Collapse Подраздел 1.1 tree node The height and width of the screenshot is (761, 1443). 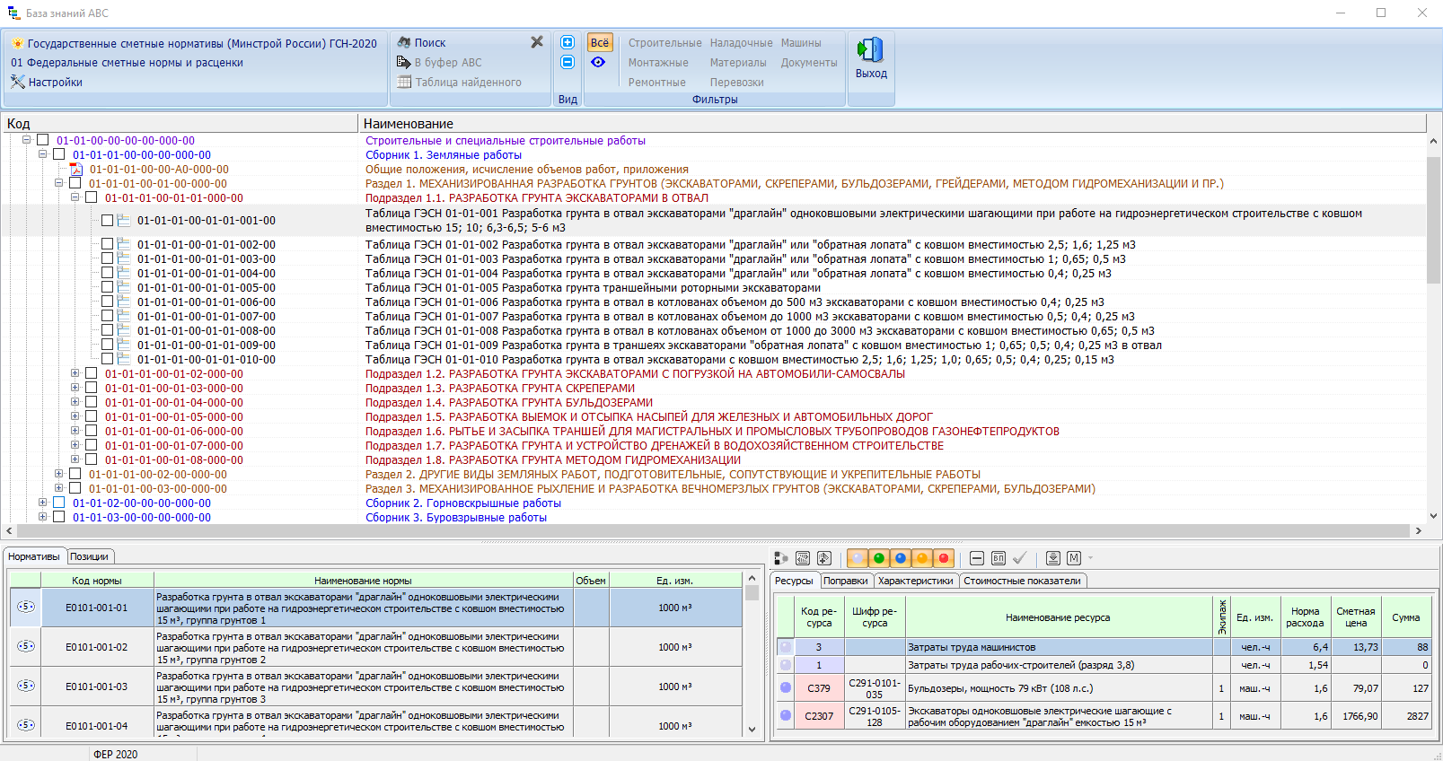[x=75, y=198]
